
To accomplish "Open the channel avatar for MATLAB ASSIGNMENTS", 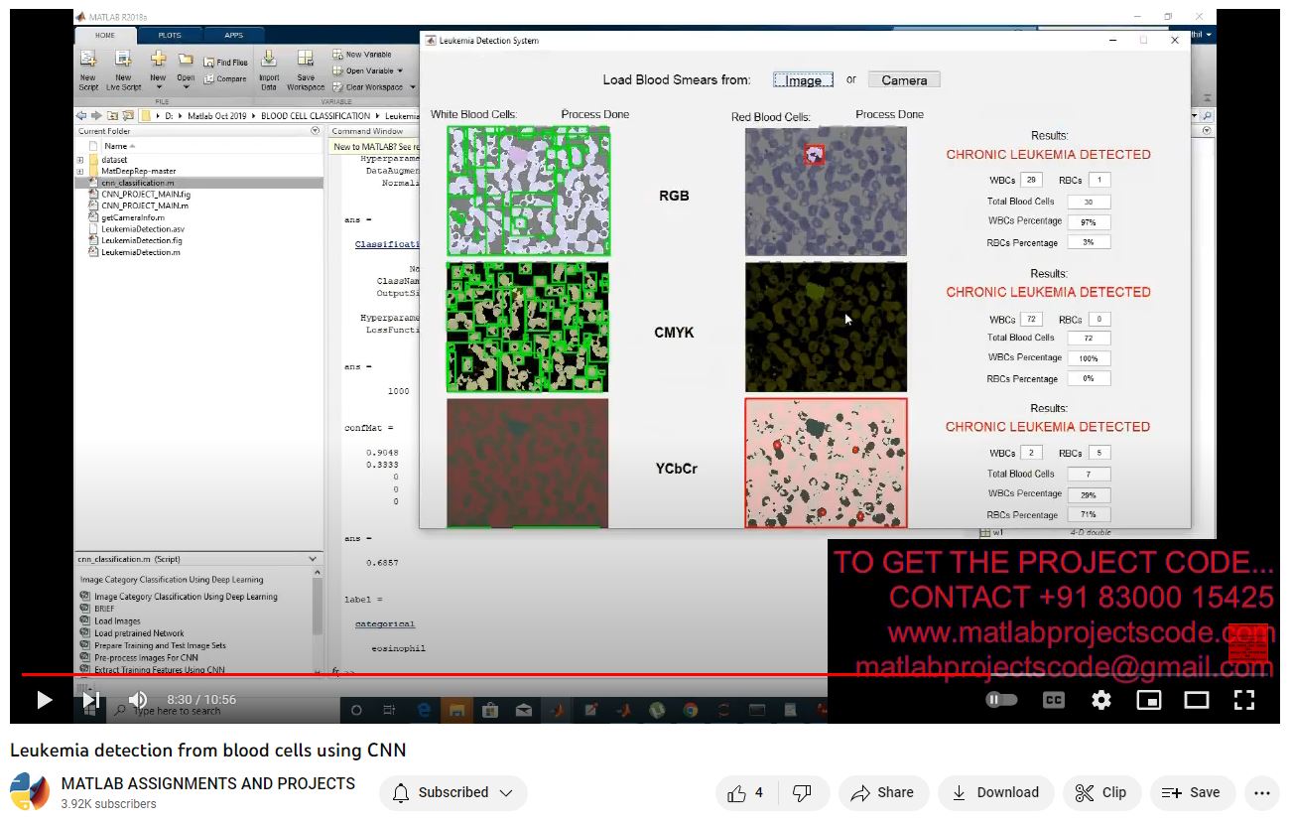I will coord(30,792).
